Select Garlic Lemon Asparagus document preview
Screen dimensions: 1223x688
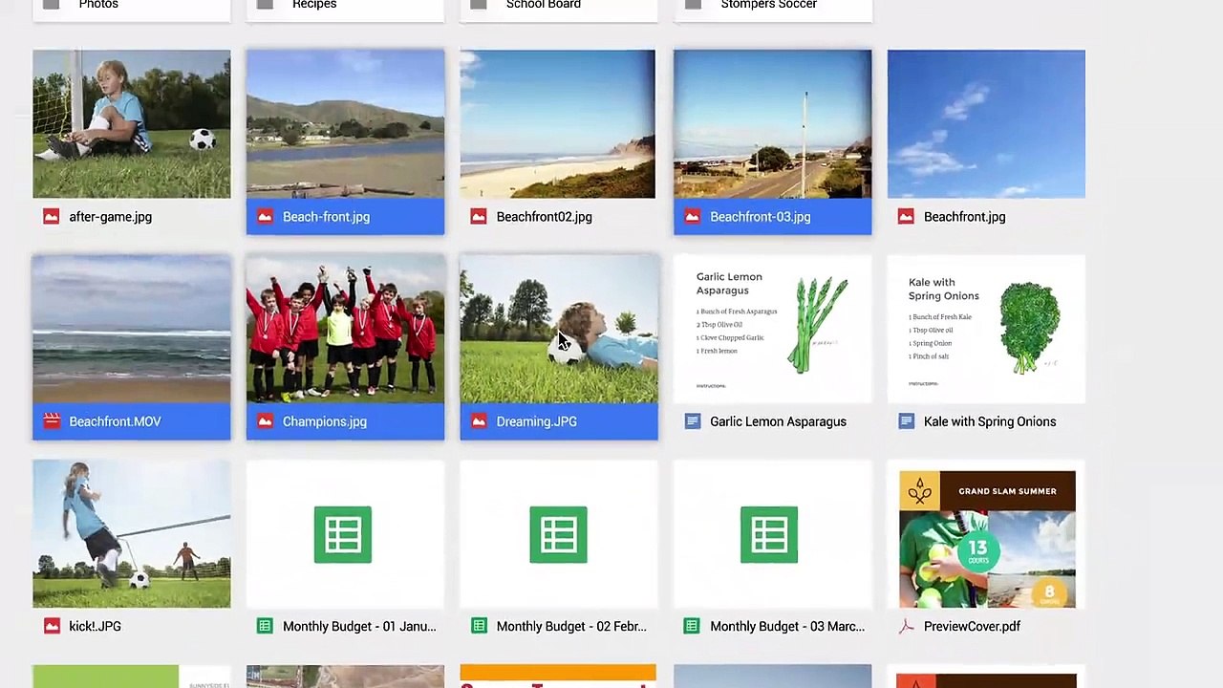(x=773, y=329)
